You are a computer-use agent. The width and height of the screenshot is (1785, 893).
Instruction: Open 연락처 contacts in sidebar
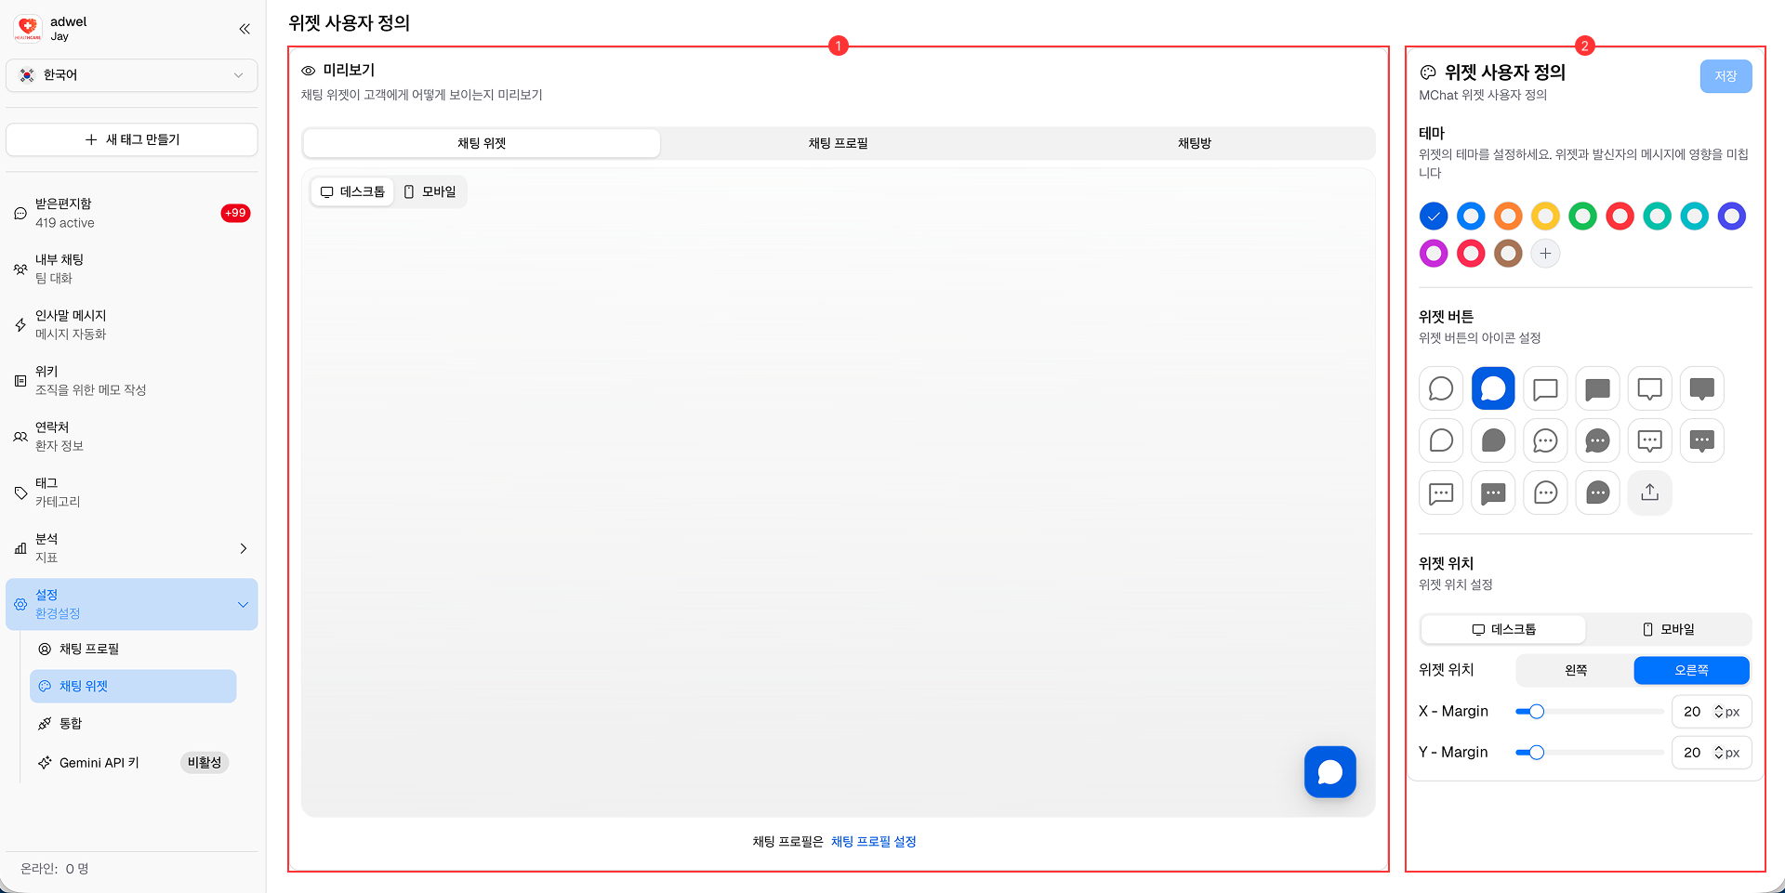131,436
